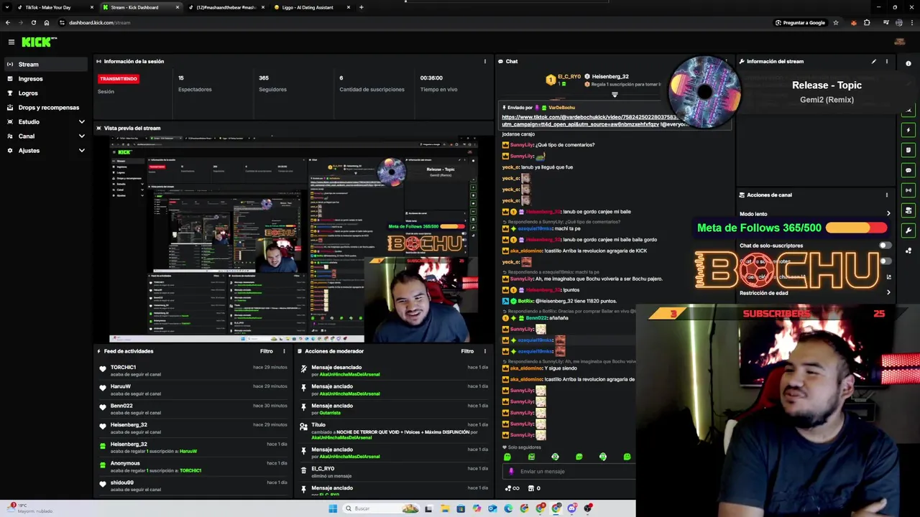Click the broadcast signal widget icon
920x517 pixels.
[x=908, y=190]
